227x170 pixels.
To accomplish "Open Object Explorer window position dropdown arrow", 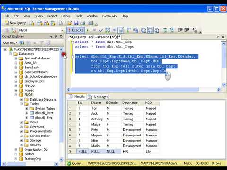I will pos(51,37).
